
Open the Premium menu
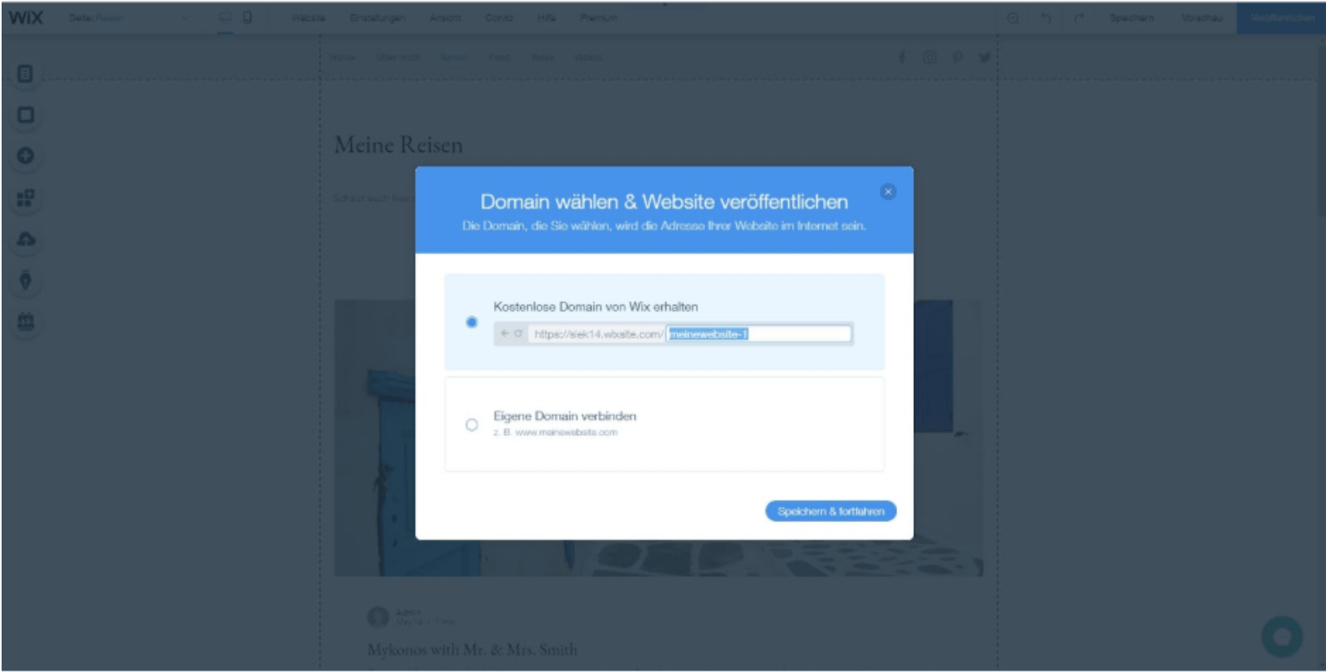(x=598, y=17)
